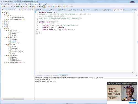Viewport: 138px width, 104px height.
Task: Switch to the Problems view tab
Action: point(39,75)
